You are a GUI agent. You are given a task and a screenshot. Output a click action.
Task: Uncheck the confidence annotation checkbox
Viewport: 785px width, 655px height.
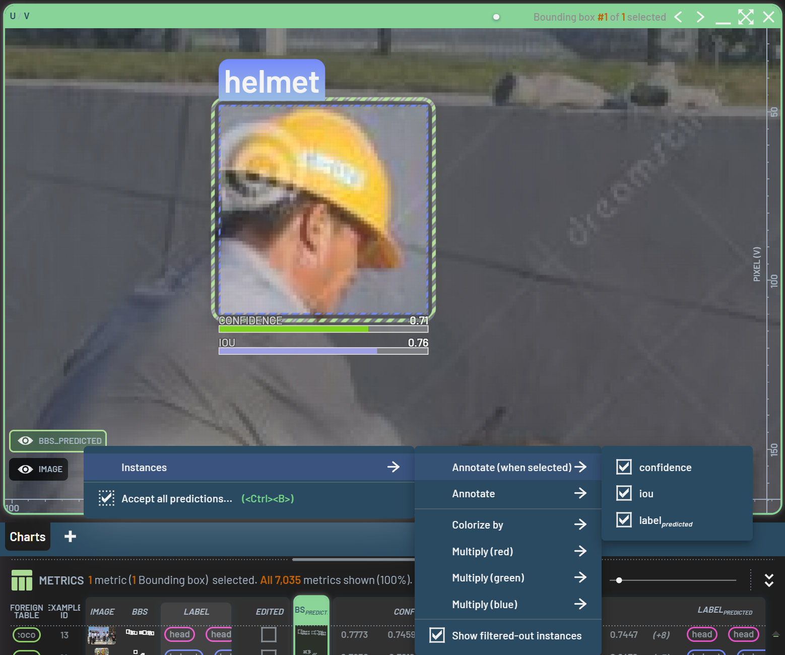coord(624,467)
